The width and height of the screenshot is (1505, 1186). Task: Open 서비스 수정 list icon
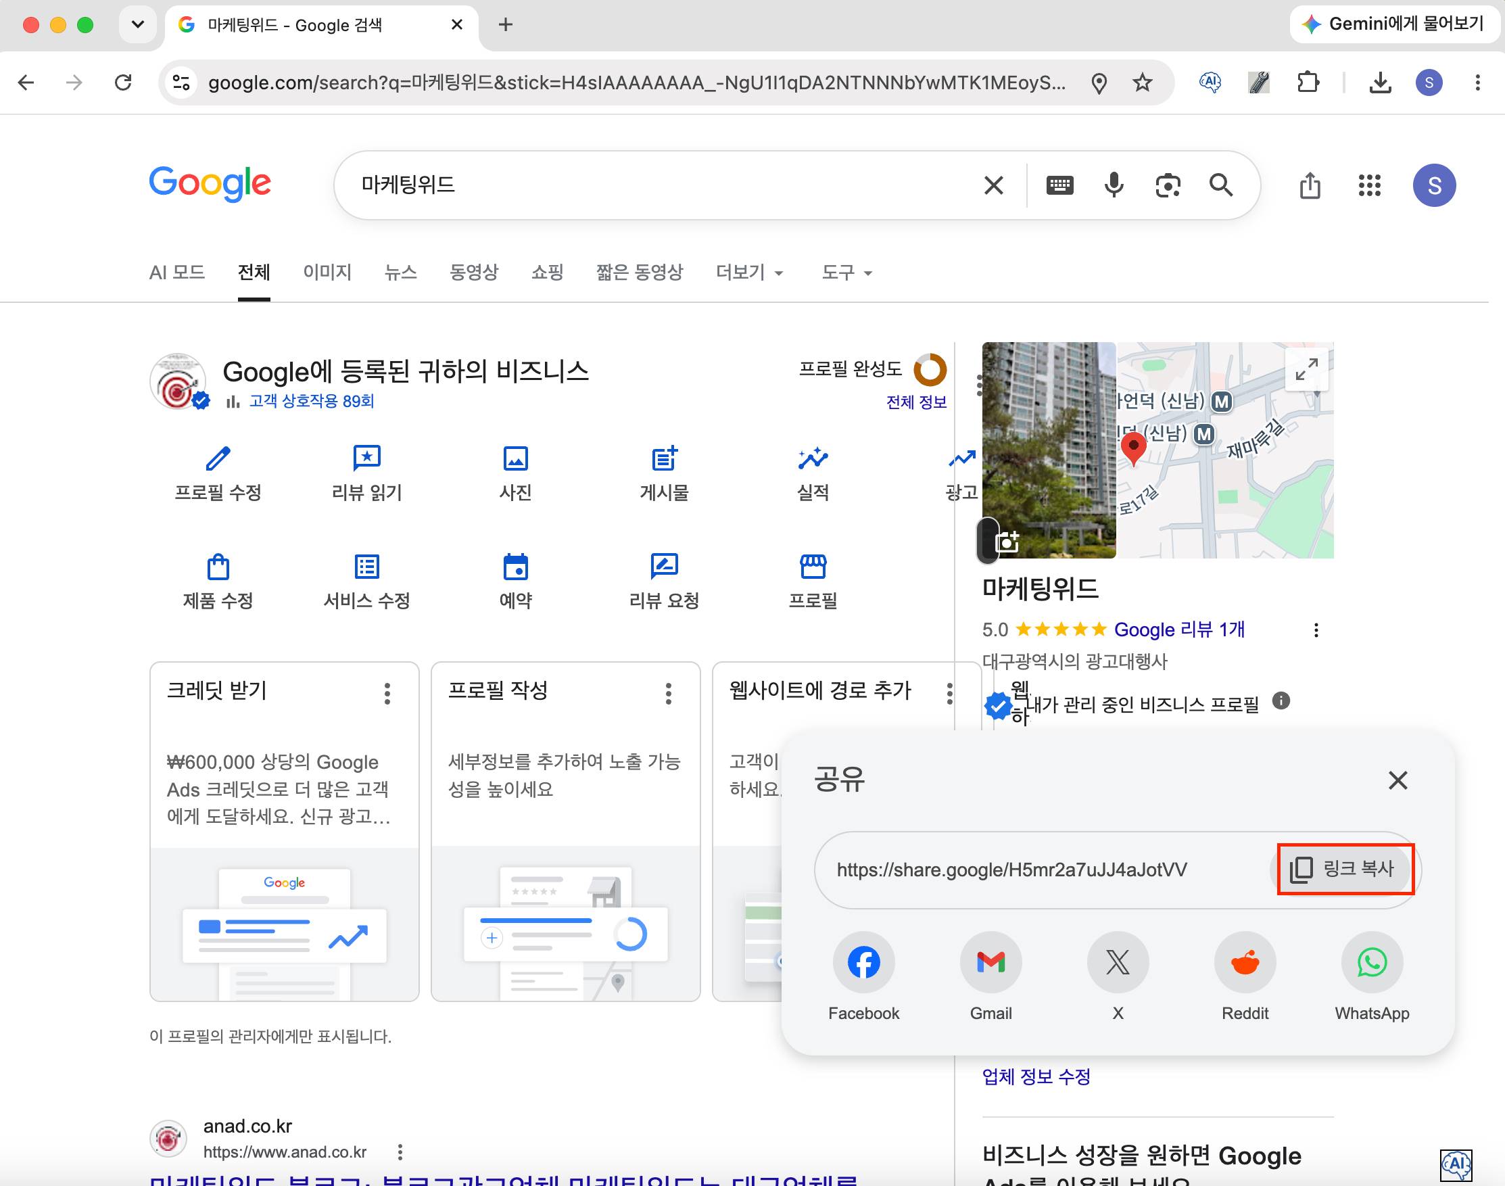click(x=366, y=567)
